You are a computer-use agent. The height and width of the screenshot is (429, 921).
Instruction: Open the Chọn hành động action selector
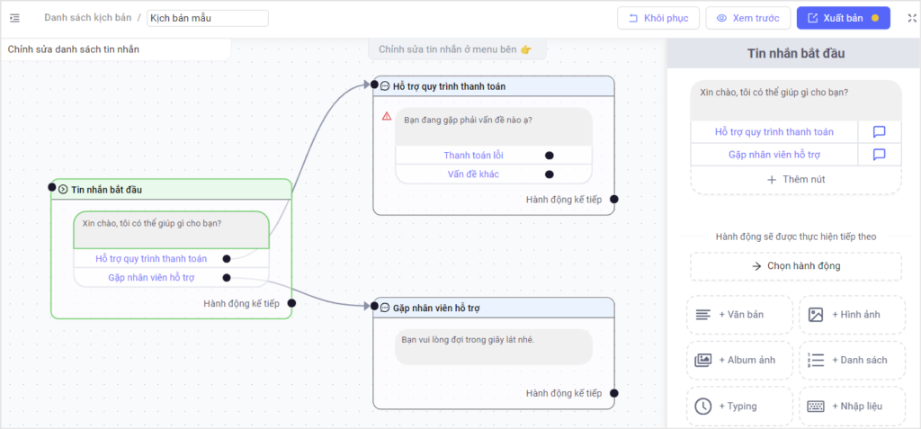pyautogui.click(x=796, y=266)
